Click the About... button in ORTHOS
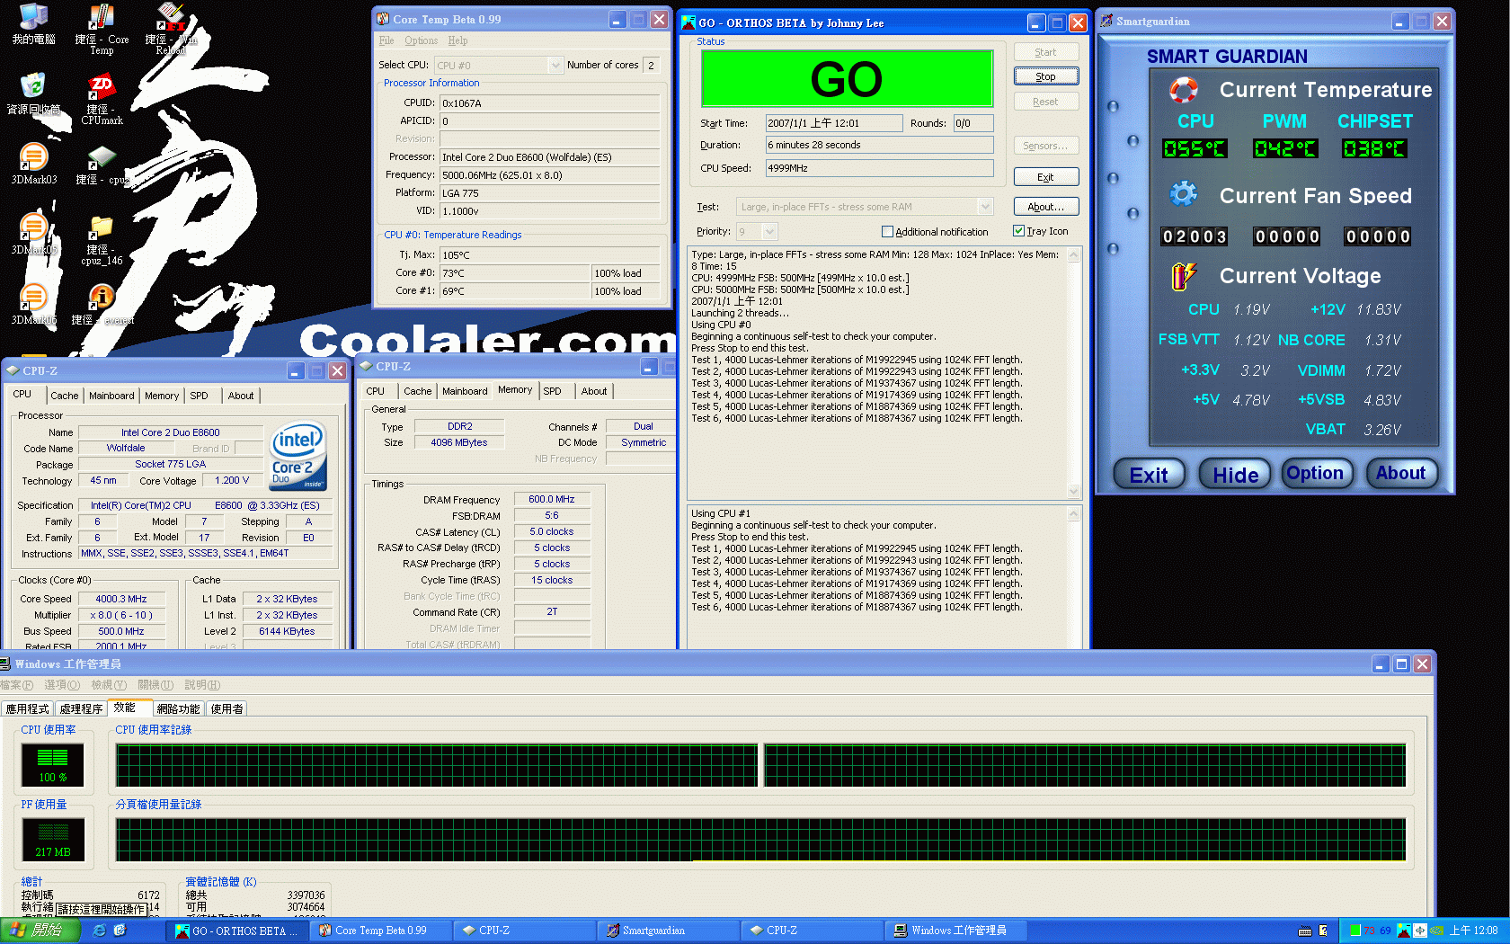 click(x=1046, y=207)
